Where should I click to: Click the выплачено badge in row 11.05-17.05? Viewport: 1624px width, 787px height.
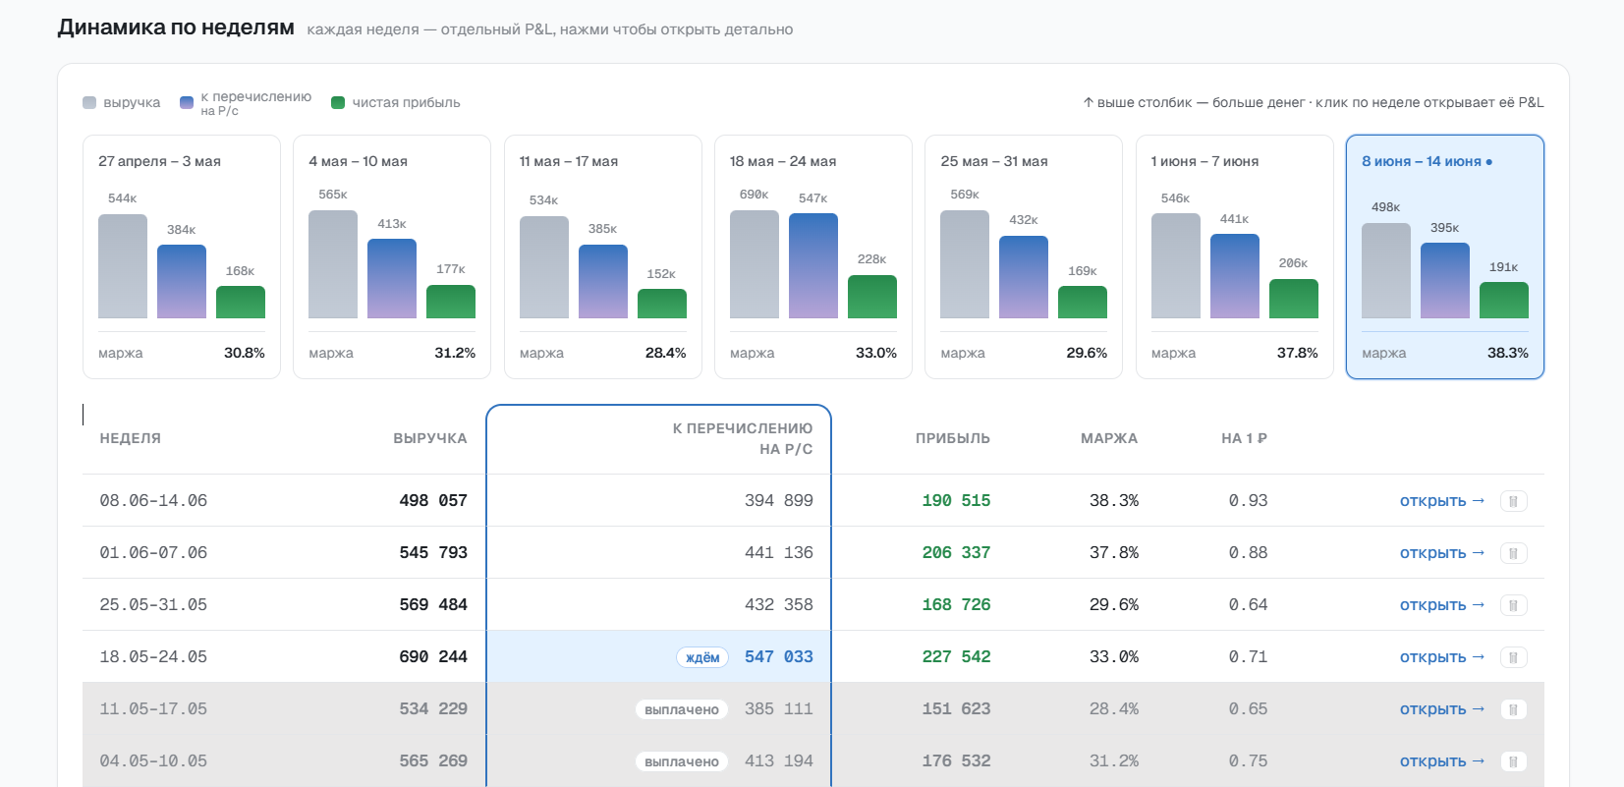point(682,709)
